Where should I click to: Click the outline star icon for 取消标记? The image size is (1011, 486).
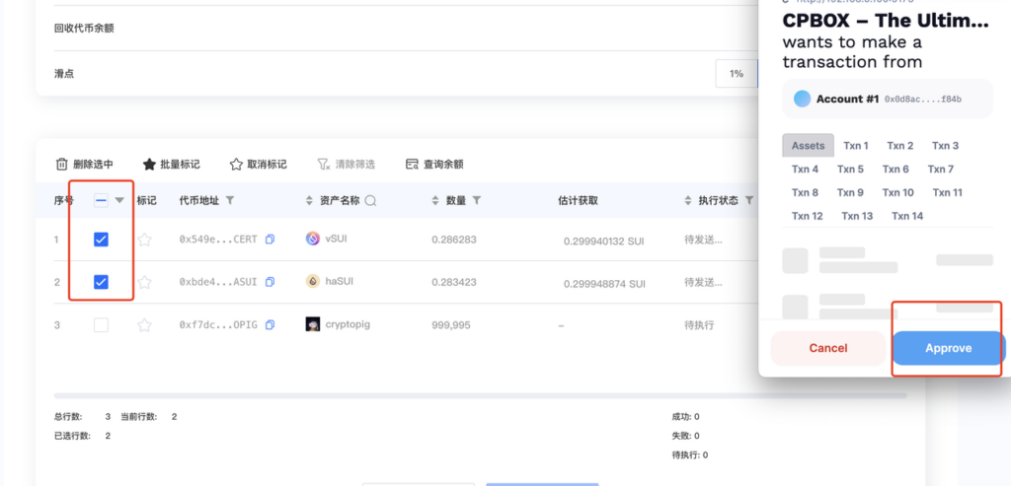pyautogui.click(x=236, y=165)
